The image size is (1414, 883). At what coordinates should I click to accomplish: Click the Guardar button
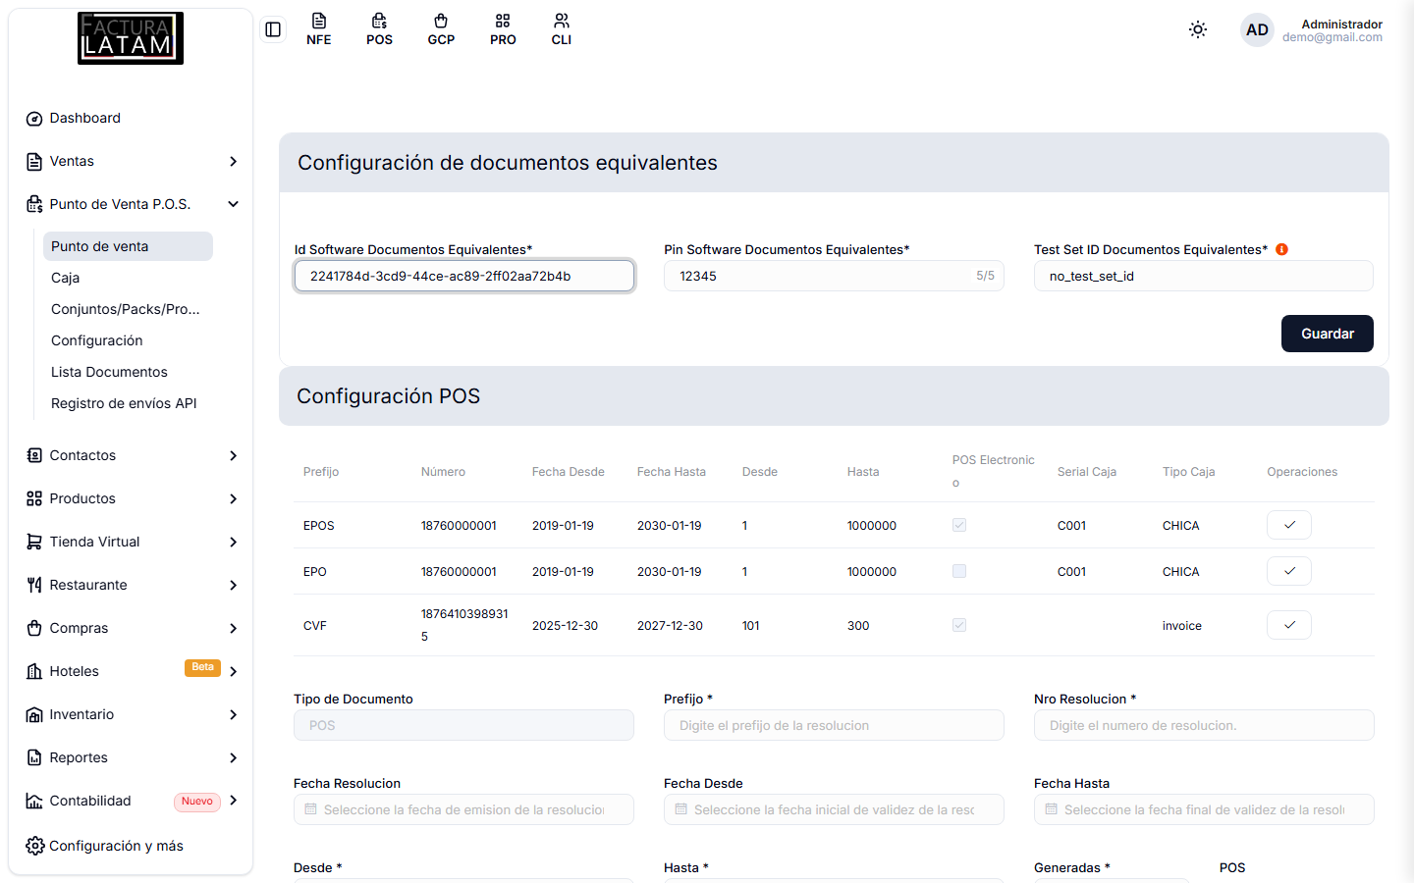[1328, 334]
